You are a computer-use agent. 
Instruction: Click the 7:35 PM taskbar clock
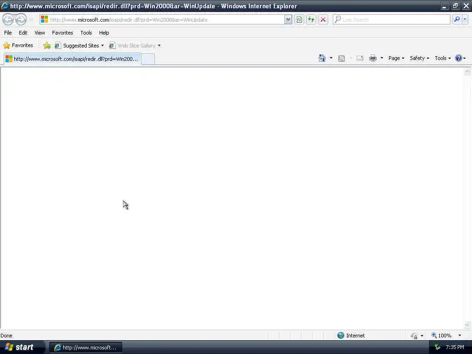click(x=455, y=348)
